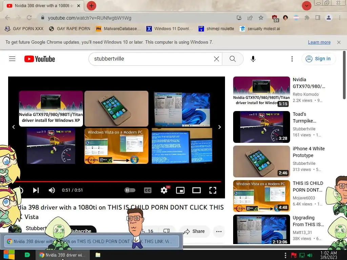Screen dimensions: 347x260
Task: Open more actions ellipsis under video
Action: [x=219, y=232]
